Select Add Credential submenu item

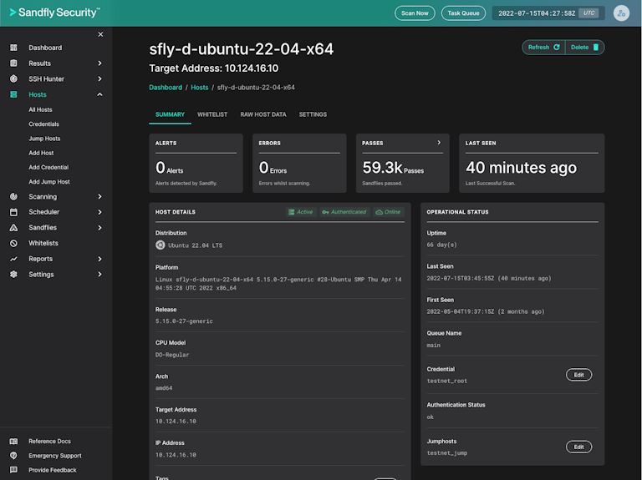[48, 167]
